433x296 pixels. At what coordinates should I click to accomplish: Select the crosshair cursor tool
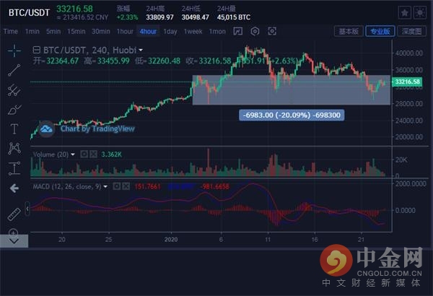(14, 51)
